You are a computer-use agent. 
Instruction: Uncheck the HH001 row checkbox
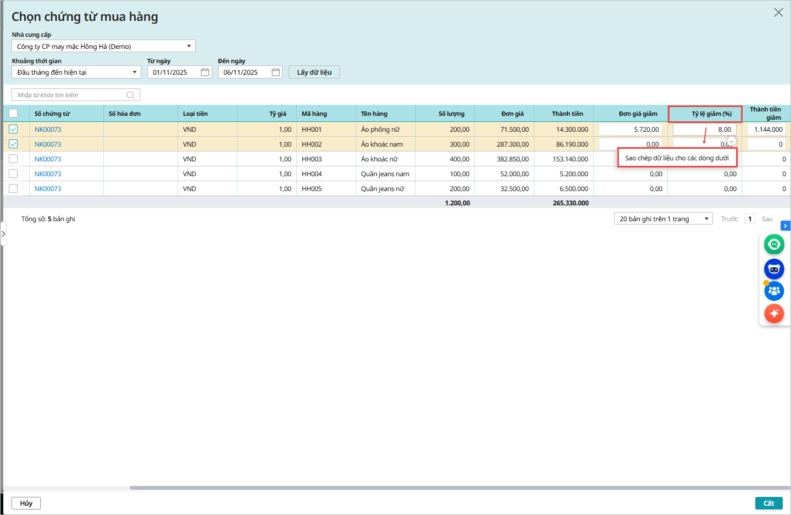pos(13,130)
